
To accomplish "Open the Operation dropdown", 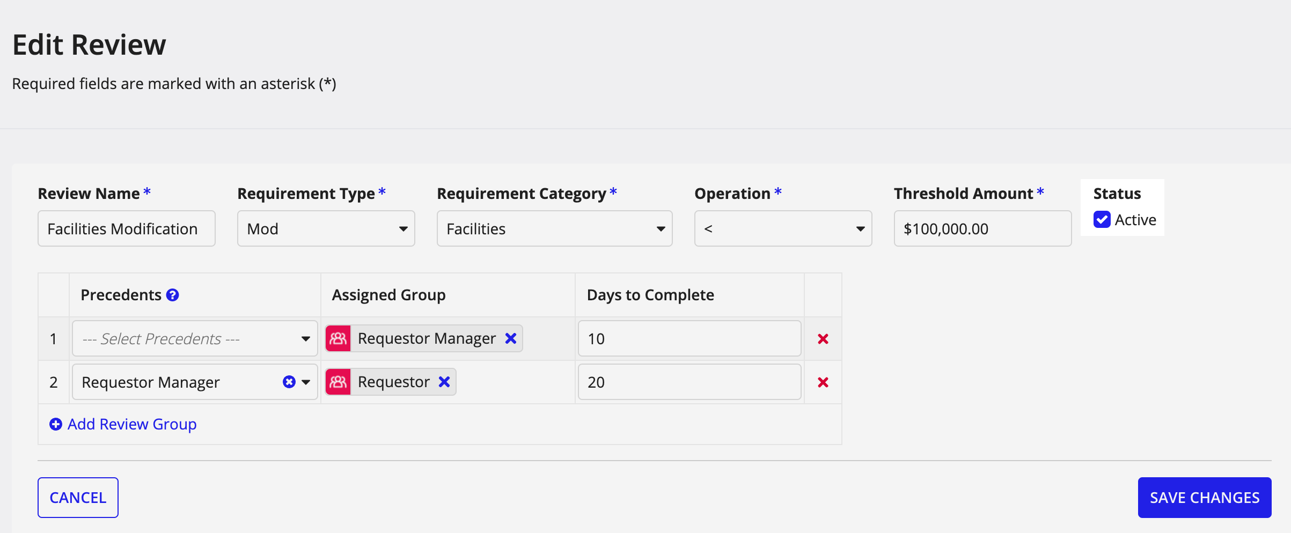I will tap(783, 228).
